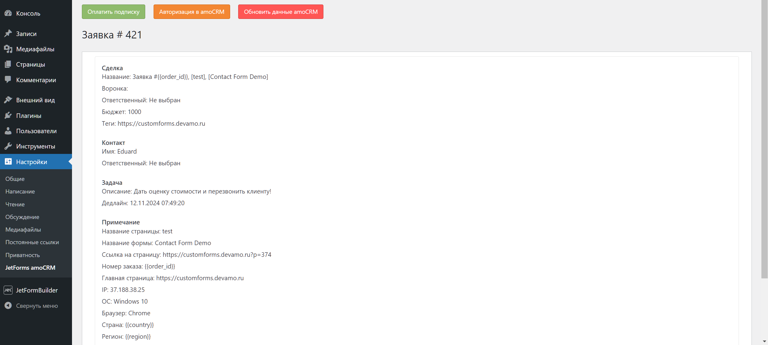Open the Консоль dashboard icon
The width and height of the screenshot is (768, 345).
pyautogui.click(x=8, y=13)
